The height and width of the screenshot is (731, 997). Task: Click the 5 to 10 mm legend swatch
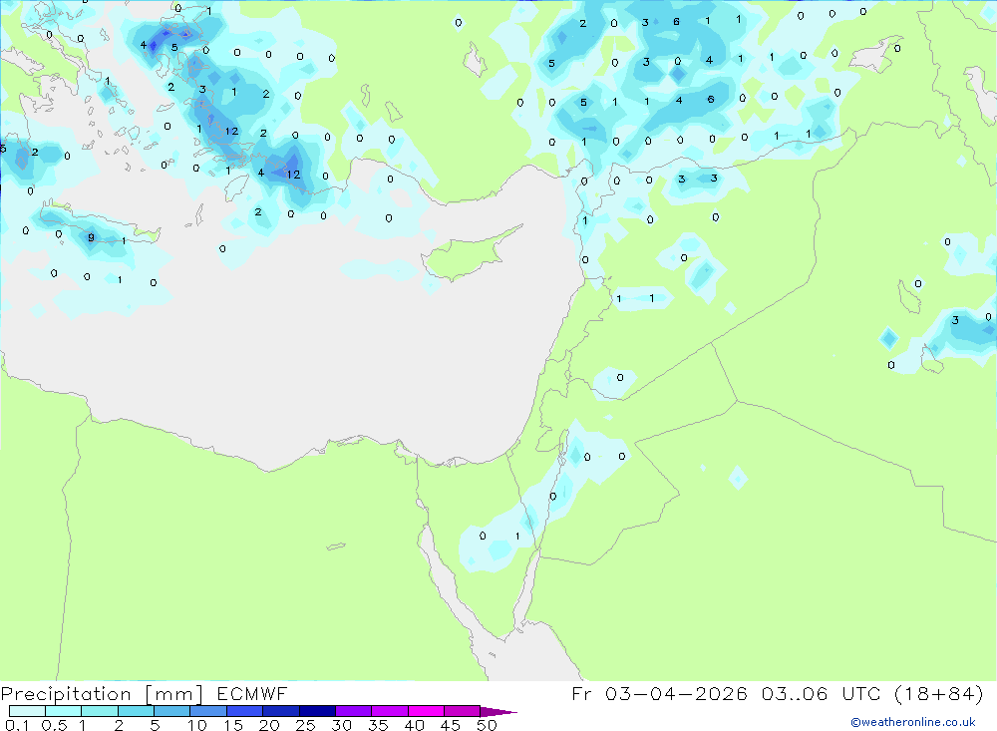point(171,711)
